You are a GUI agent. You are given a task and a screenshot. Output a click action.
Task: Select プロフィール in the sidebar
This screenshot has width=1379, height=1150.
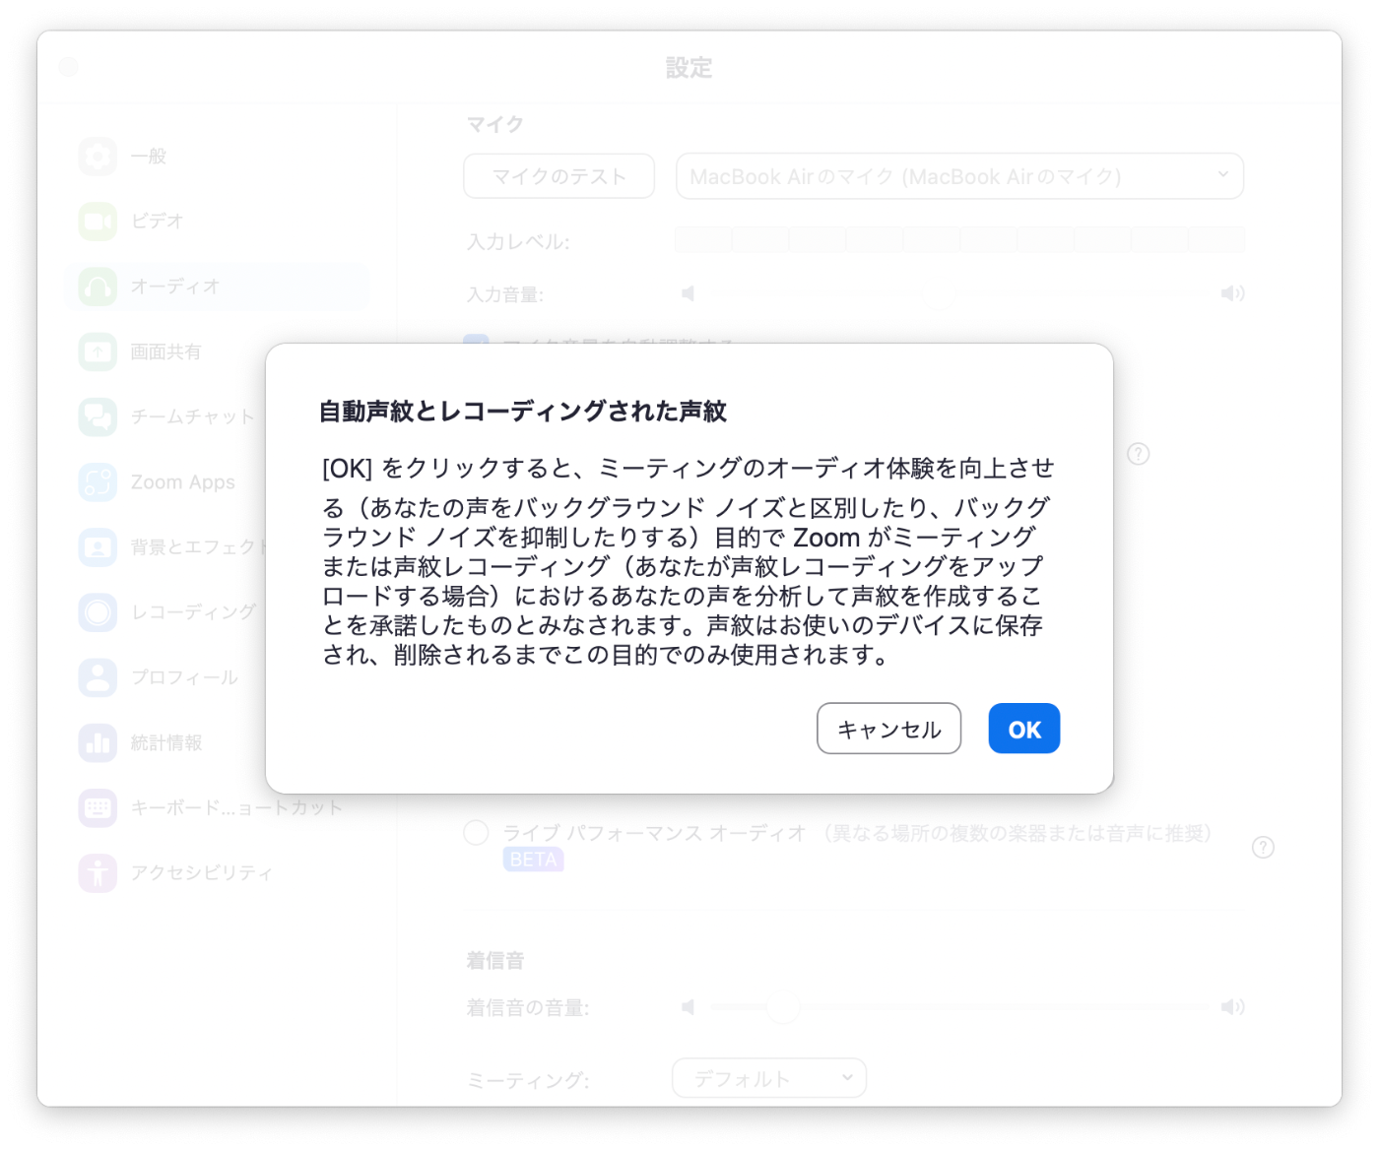coord(184,677)
